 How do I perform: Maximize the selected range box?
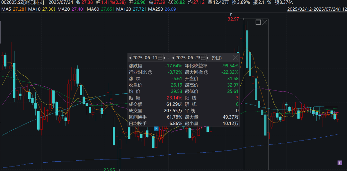[258, 22]
